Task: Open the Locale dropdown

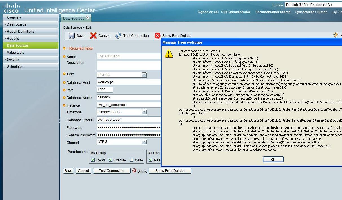Action: click(x=313, y=5)
